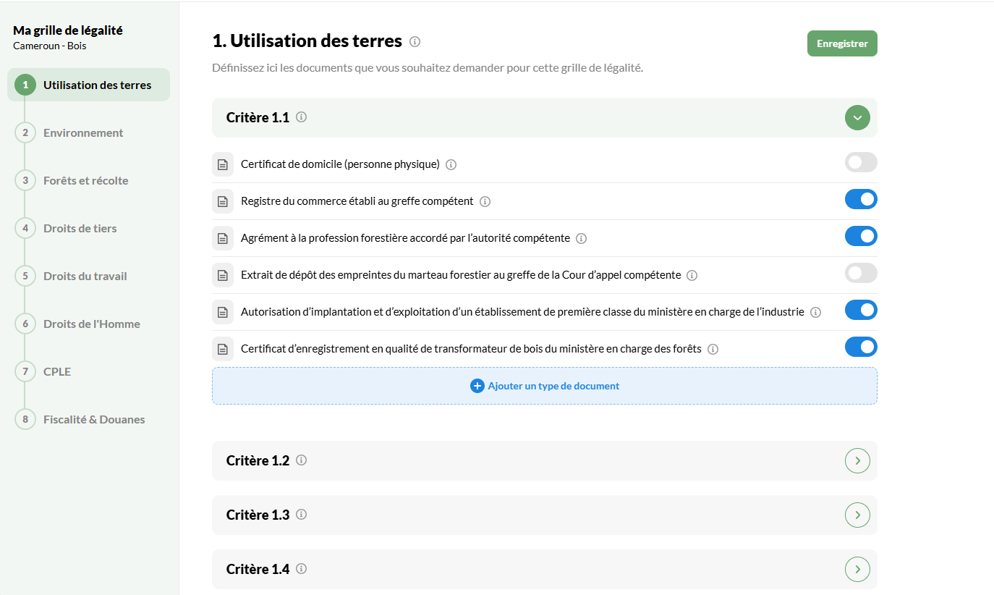This screenshot has height=595, width=994.
Task: Enable Certificat de domicile toggle
Action: pyautogui.click(x=861, y=162)
